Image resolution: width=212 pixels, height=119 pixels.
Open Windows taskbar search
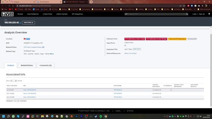coord(8,116)
